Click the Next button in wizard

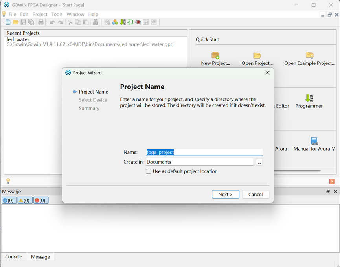coord(225,194)
